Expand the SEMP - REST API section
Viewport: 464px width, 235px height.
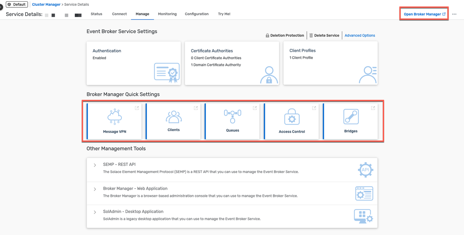click(95, 165)
